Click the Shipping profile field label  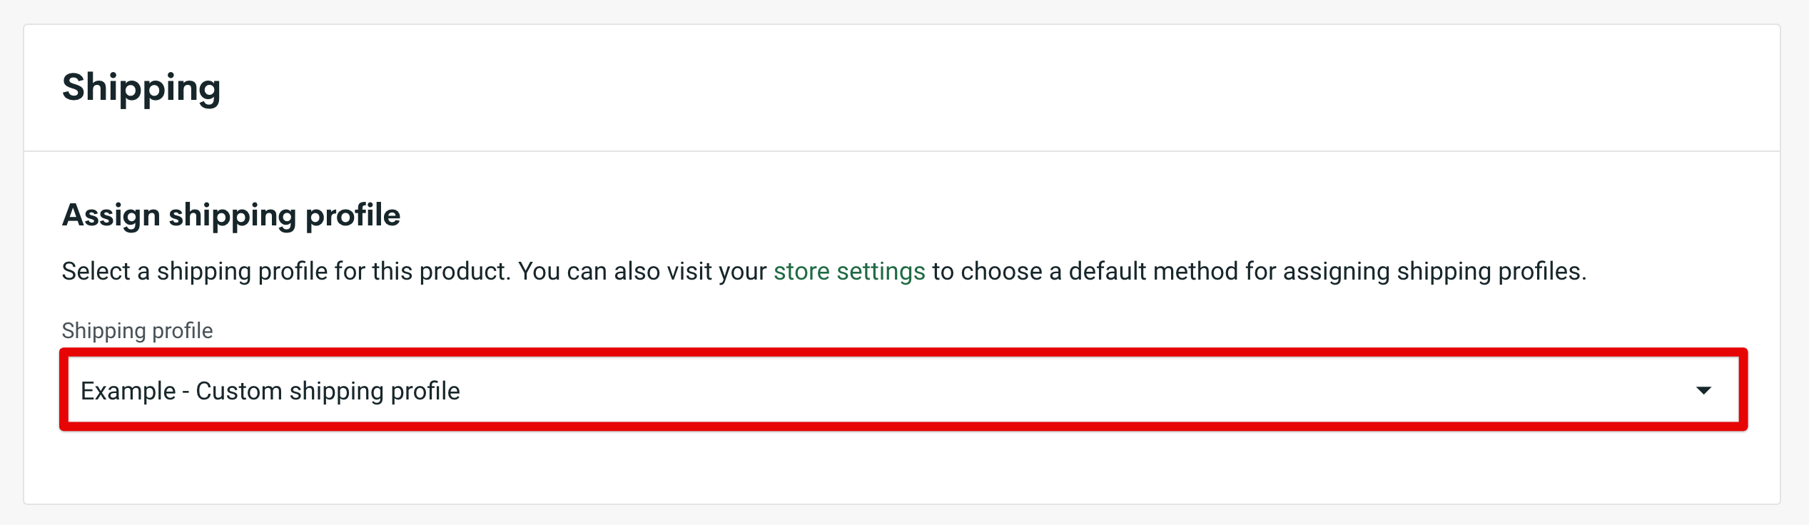[x=137, y=330]
